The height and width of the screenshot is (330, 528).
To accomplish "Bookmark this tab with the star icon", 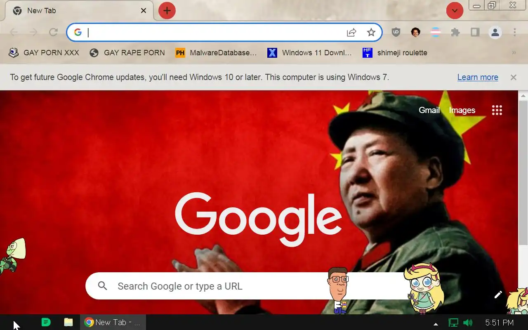I will pyautogui.click(x=371, y=32).
